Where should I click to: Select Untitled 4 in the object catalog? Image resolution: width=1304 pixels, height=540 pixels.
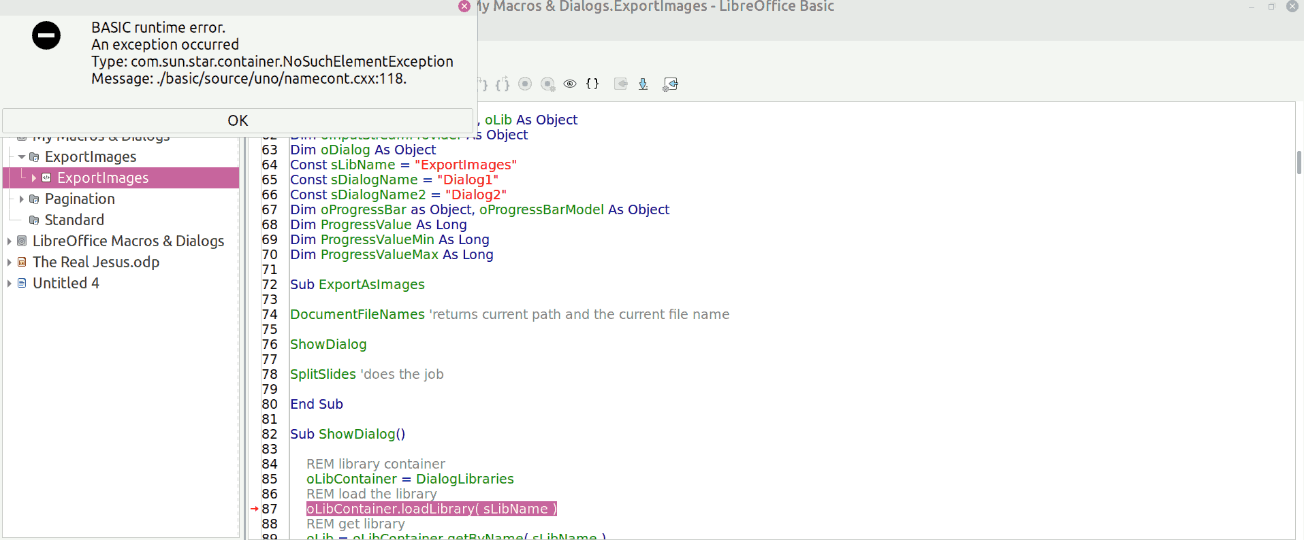66,284
